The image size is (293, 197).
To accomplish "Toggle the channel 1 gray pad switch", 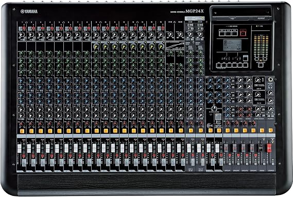I will pos(20,29).
